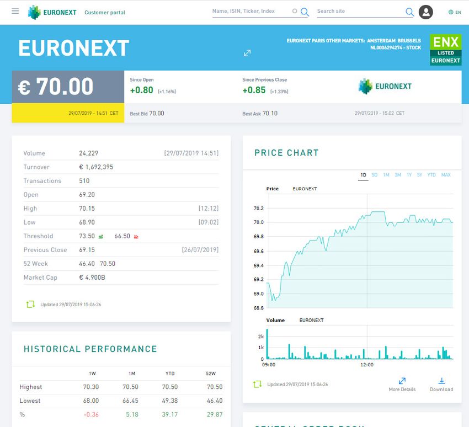Click the High price 70.15

(x=87, y=209)
